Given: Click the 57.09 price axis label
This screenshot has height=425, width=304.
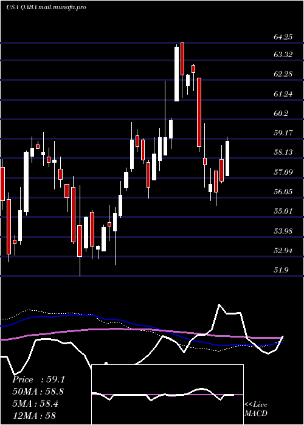Looking at the screenshot, I should [x=283, y=172].
